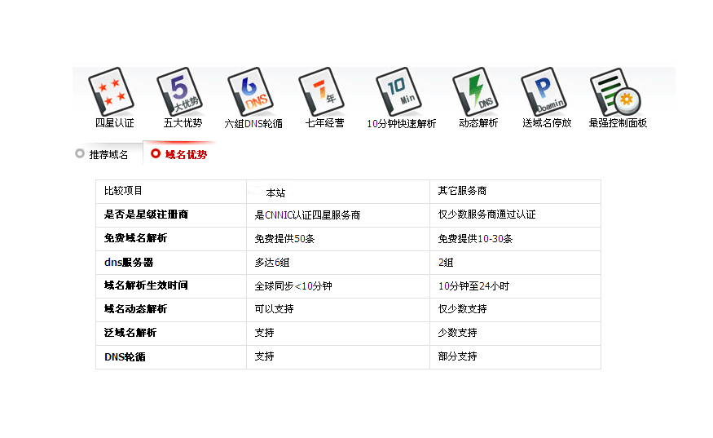Click the 域名优势 red radio circle
713x438 pixels.
tap(156, 153)
